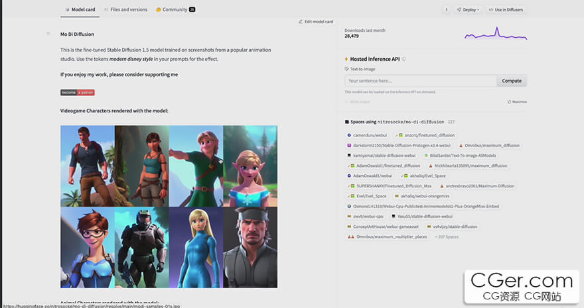Open the Omnibus/maximum_diffusion space
584x308 pixels.
[x=489, y=146]
